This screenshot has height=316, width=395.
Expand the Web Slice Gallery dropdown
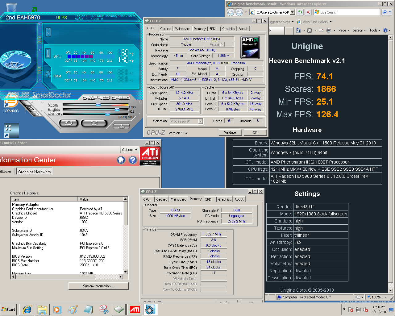pyautogui.click(x=331, y=22)
